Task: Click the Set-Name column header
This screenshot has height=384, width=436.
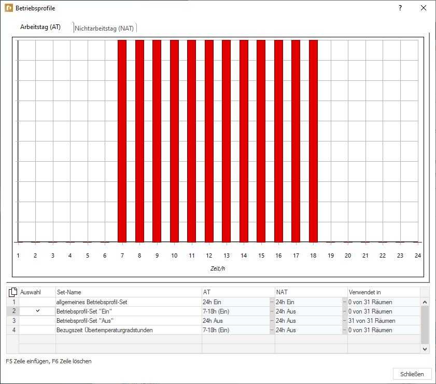Action: [129, 292]
